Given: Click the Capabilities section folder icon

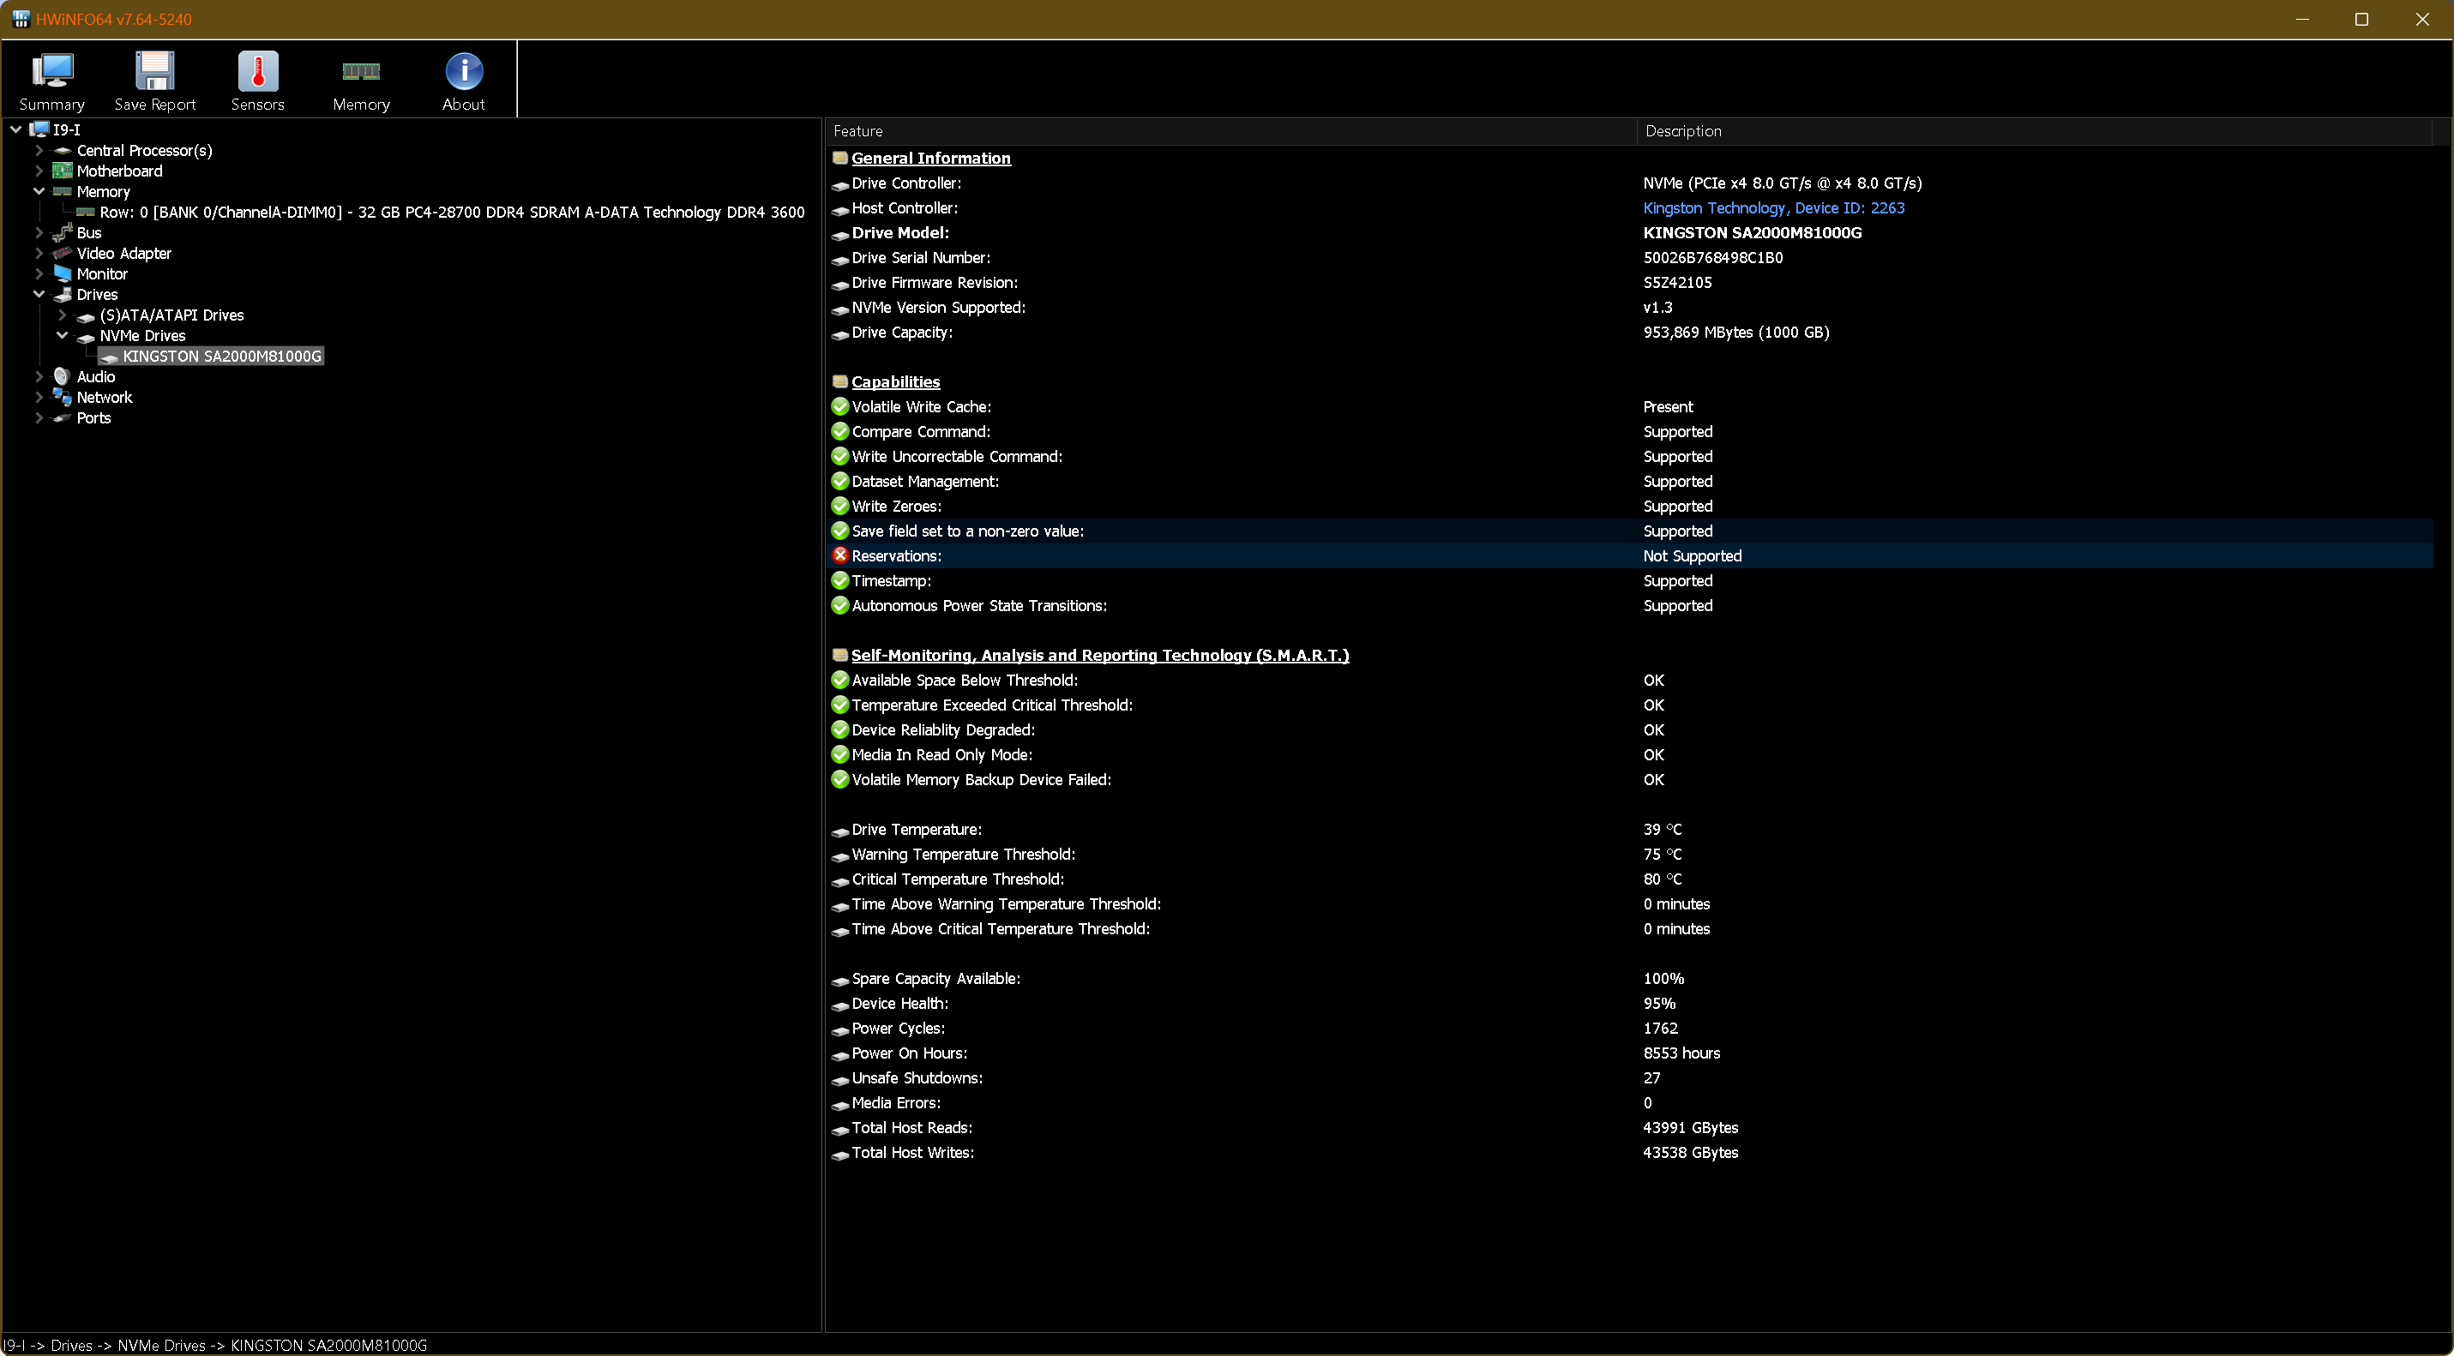Looking at the screenshot, I should (x=839, y=381).
